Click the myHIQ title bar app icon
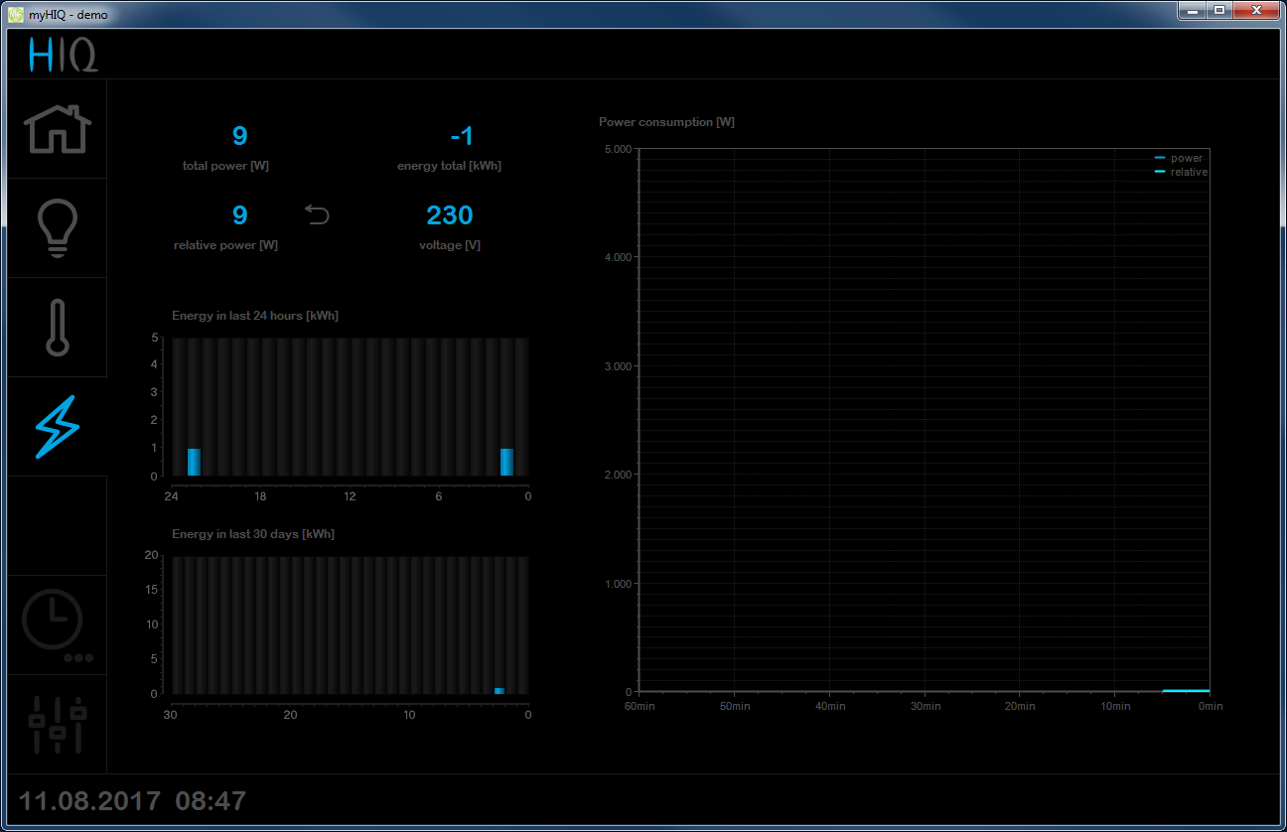 click(16, 14)
